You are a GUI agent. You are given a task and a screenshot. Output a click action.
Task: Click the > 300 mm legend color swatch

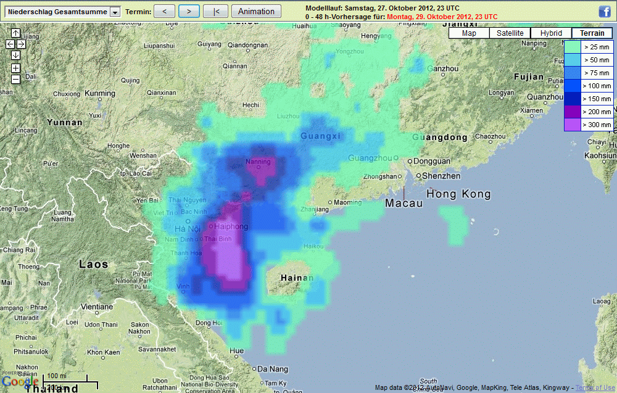point(573,125)
